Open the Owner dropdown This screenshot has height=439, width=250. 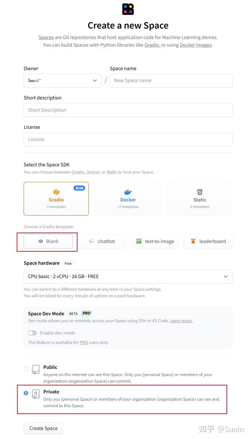pyautogui.click(x=63, y=81)
